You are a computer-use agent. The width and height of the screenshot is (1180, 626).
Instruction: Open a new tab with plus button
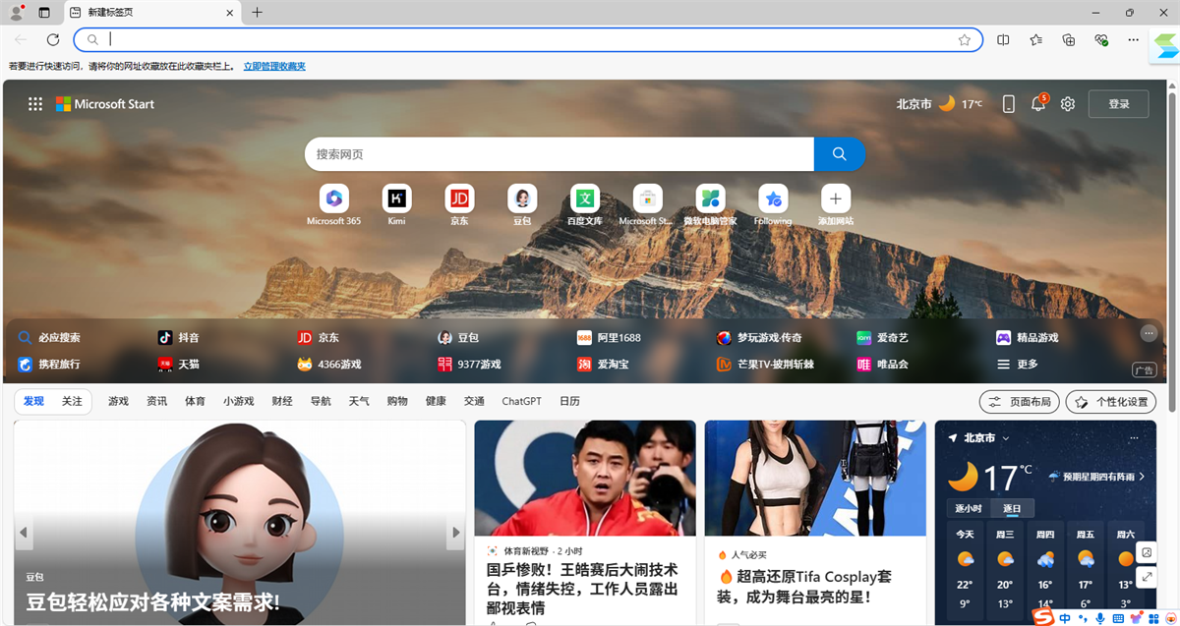257,13
